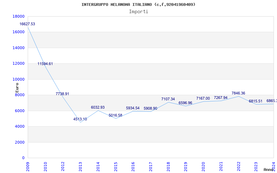Click the chart title INTERGRUPPO MELANOMA ITALIANO
Viewport: 277px width, 173px height.
[138, 4]
